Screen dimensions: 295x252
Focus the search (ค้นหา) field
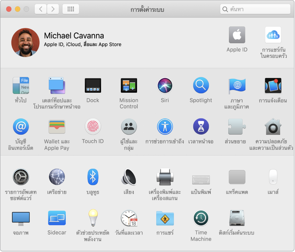pyautogui.click(x=255, y=9)
